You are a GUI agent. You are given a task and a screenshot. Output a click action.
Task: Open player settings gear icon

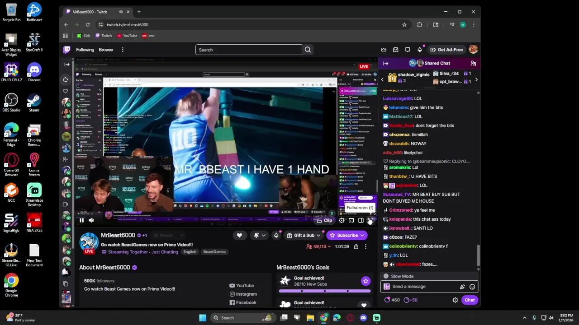point(342,220)
